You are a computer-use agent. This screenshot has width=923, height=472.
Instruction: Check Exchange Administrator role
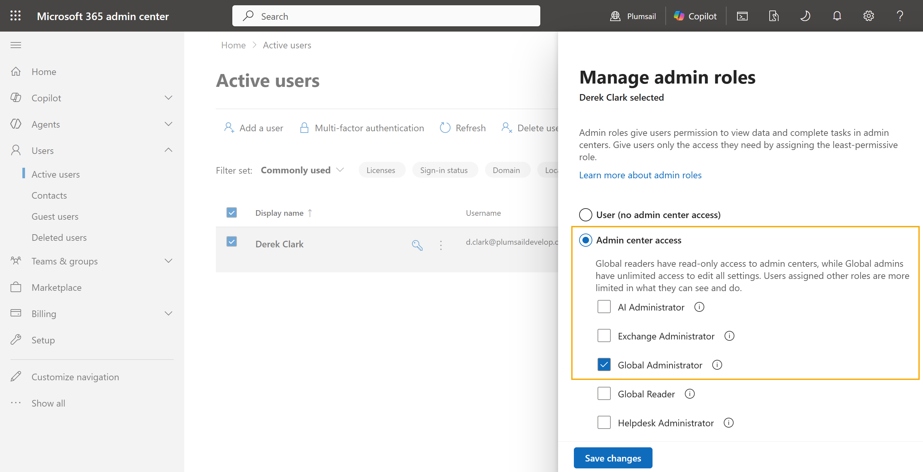pos(604,336)
